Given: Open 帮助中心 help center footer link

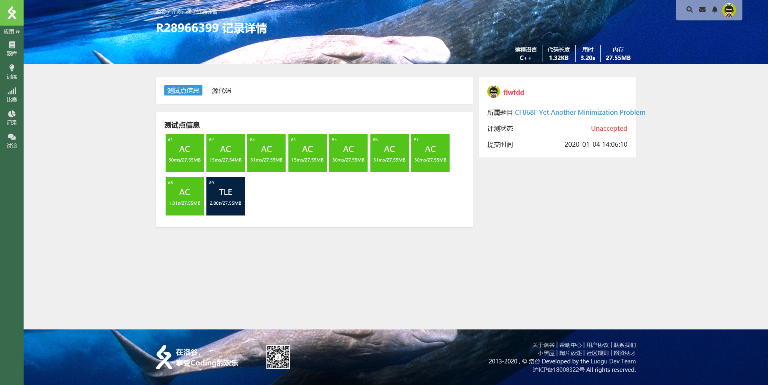Looking at the screenshot, I should (570, 345).
